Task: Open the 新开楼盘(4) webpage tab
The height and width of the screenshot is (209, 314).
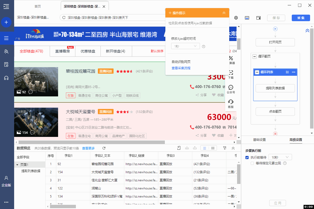Action: click(115, 51)
